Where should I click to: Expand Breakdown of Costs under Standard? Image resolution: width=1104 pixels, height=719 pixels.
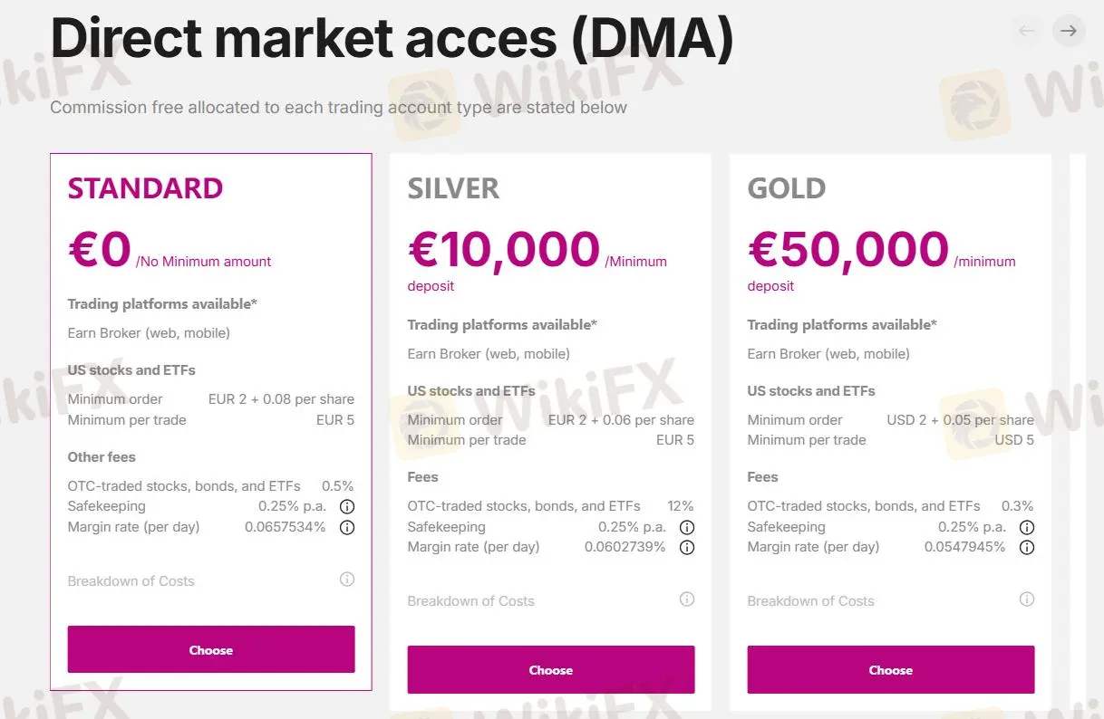pyautogui.click(x=131, y=581)
